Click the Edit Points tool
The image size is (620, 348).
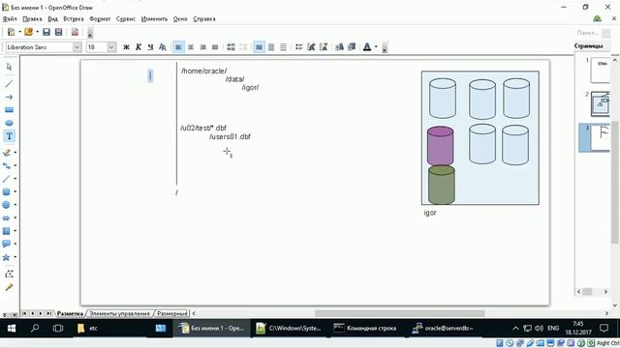click(x=9, y=274)
